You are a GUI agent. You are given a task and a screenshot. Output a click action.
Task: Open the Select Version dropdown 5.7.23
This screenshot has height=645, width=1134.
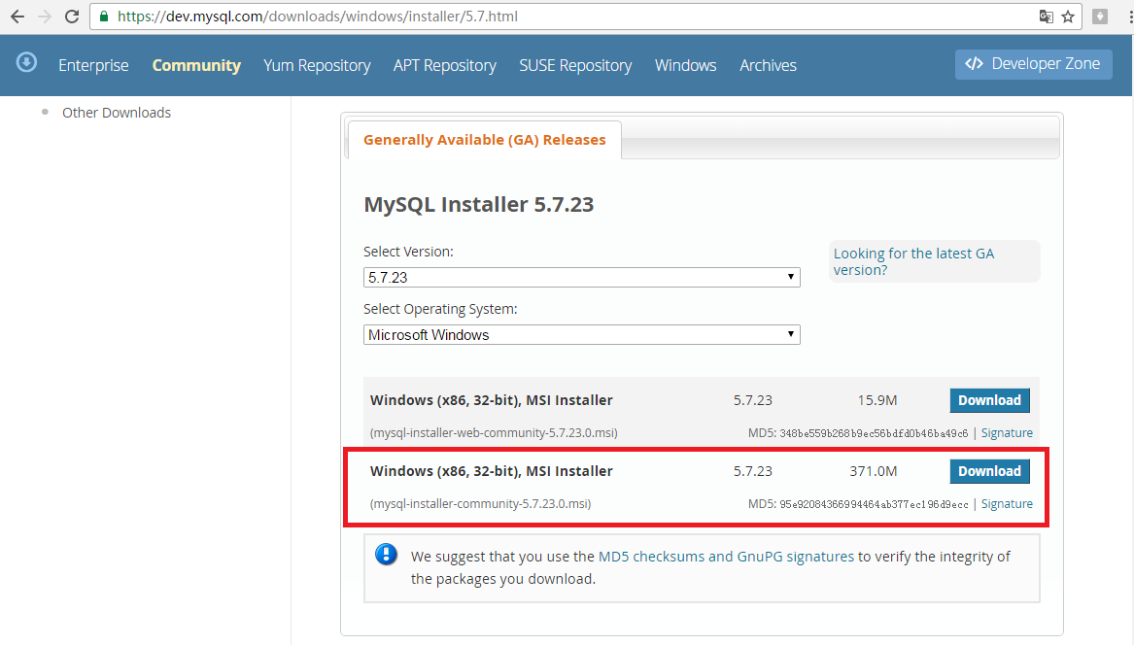[x=581, y=277]
